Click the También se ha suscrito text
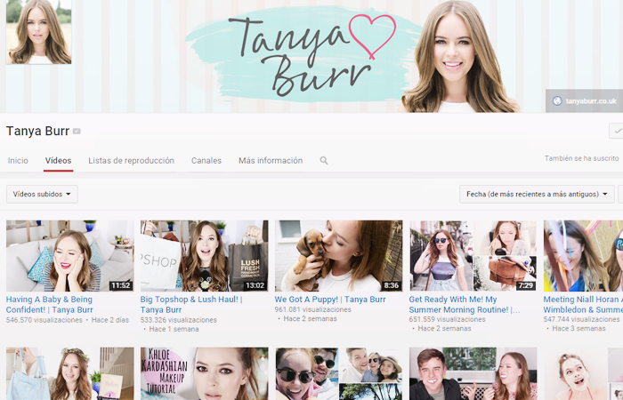This screenshot has width=623, height=400. pyautogui.click(x=582, y=158)
